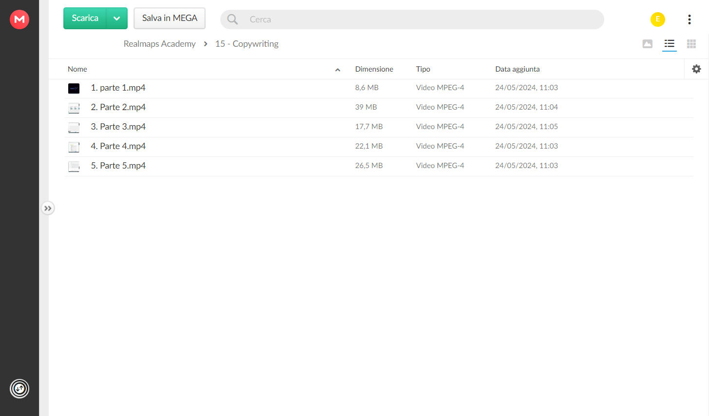Open column settings gear icon
The image size is (709, 416).
click(696, 69)
